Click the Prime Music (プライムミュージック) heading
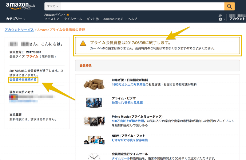The width and height of the screenshot is (246, 160). pos(137,117)
